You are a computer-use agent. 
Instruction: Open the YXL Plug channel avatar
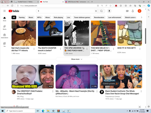pyautogui.click(x=14, y=92)
